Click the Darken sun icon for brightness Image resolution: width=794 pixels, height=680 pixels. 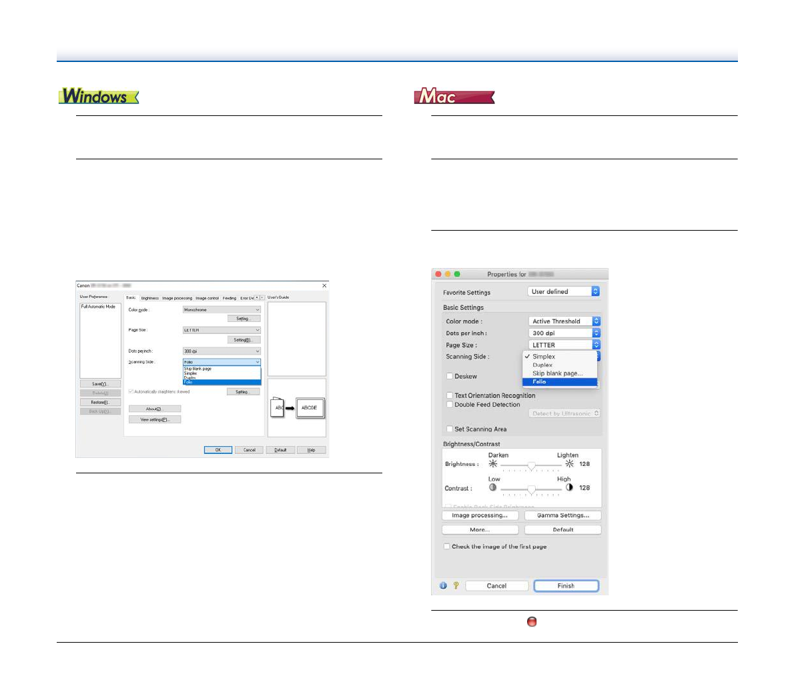tap(493, 464)
